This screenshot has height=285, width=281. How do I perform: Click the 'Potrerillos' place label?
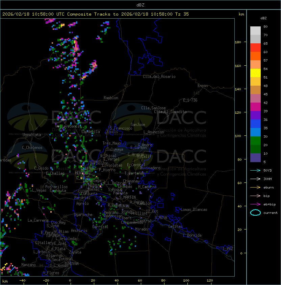pos(56,187)
